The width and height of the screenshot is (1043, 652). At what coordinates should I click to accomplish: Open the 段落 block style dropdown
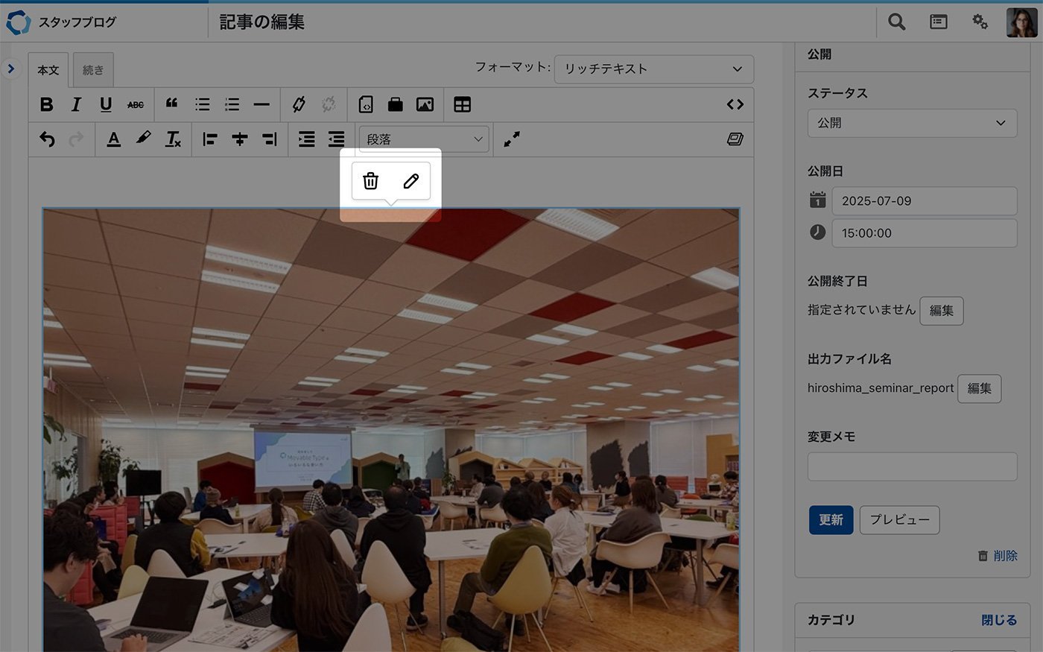tap(424, 139)
